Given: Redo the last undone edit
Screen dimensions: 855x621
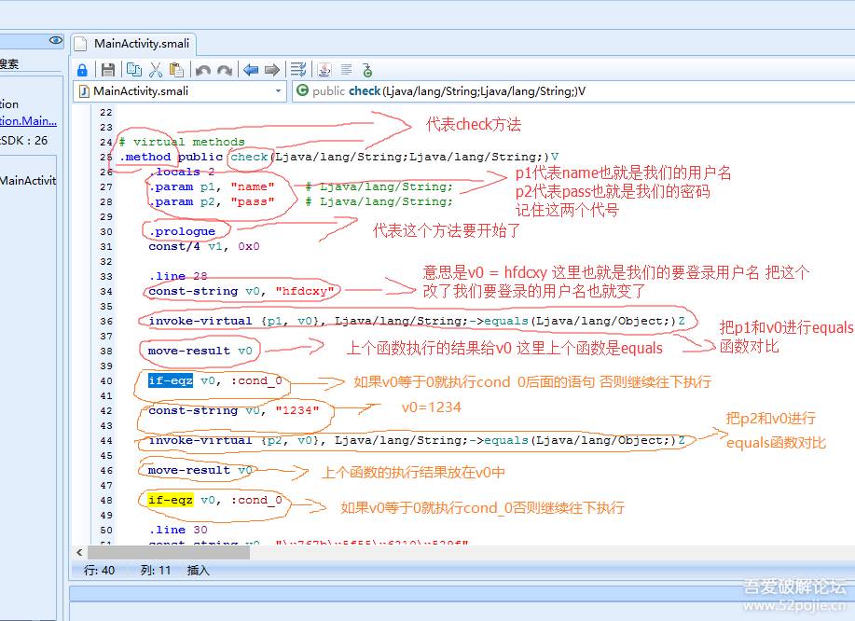Looking at the screenshot, I should [225, 70].
